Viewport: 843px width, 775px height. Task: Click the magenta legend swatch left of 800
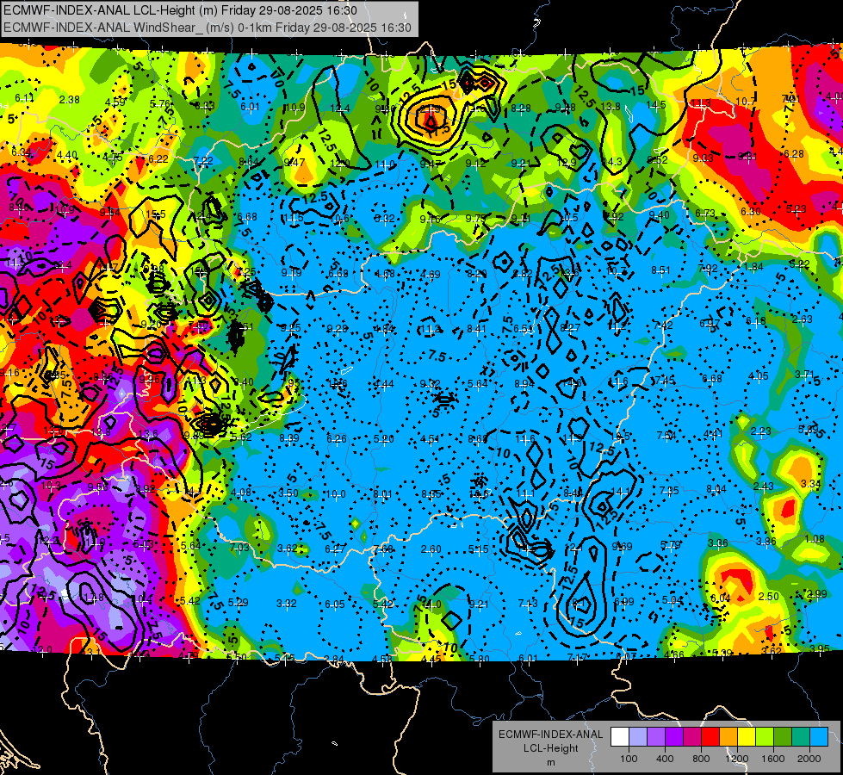pyautogui.click(x=692, y=737)
